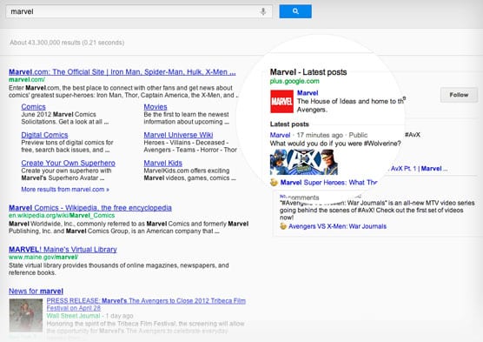Open MARVEL! Maine's Virtual Library result
This screenshot has height=342, width=483.
point(63,250)
